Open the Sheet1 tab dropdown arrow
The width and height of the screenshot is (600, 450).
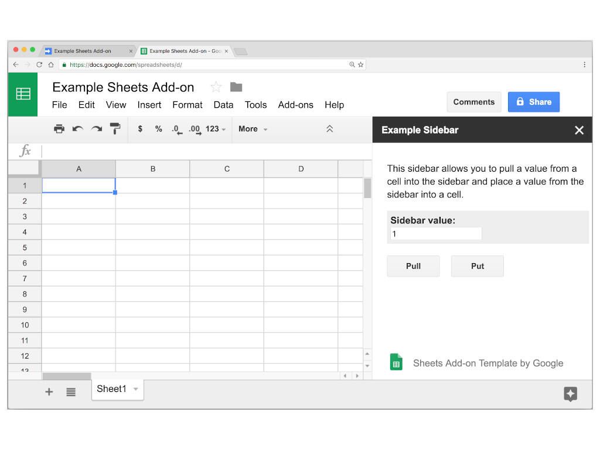coord(135,388)
